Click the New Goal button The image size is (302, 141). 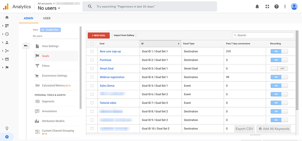(x=99, y=35)
